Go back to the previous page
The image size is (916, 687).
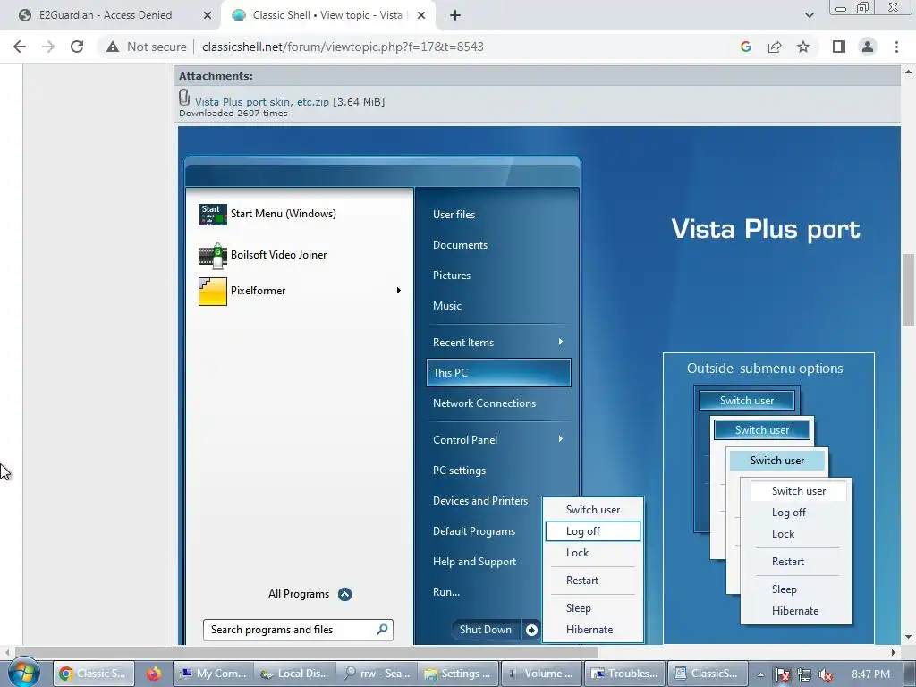tap(20, 47)
